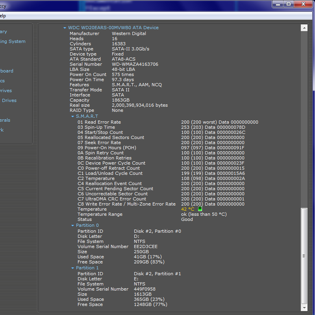The width and height of the screenshot is (315, 315).
Task: Click the scrollbar down arrow
Action: (304, 308)
